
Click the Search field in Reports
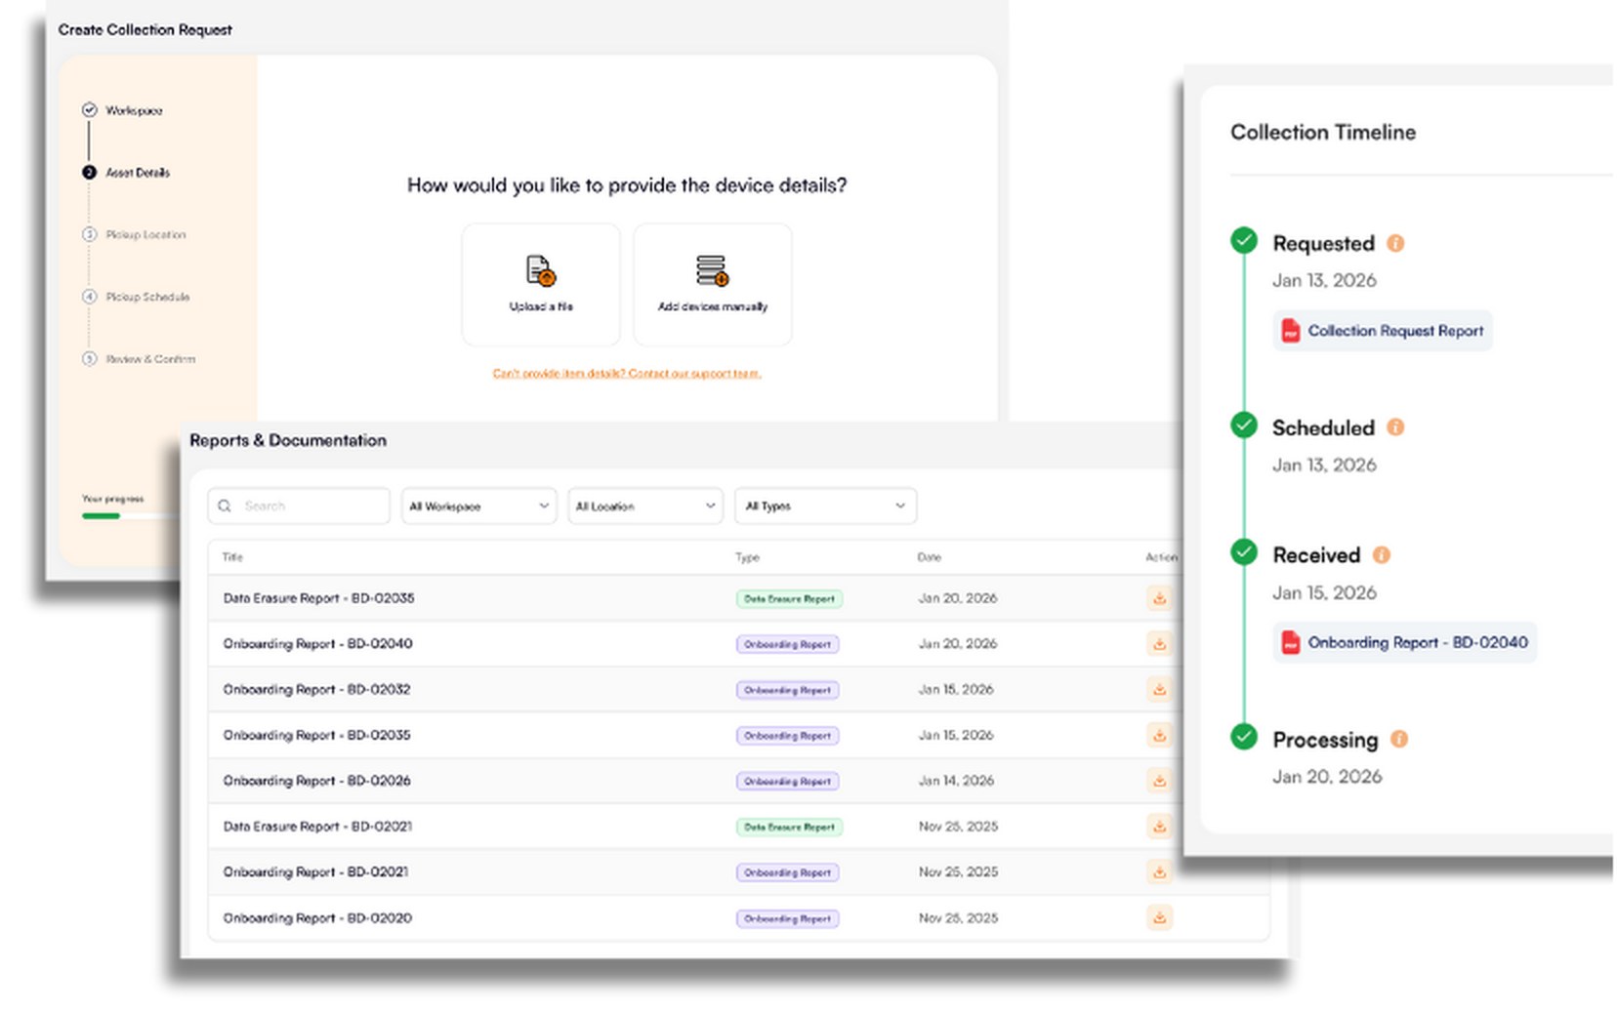point(299,506)
